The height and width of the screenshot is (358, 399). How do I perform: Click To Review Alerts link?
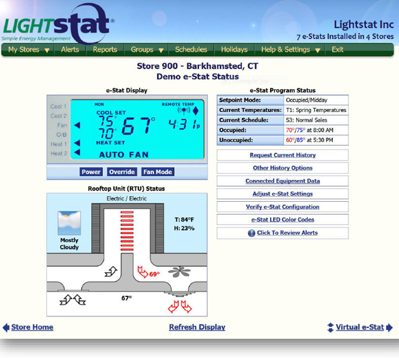click(287, 233)
